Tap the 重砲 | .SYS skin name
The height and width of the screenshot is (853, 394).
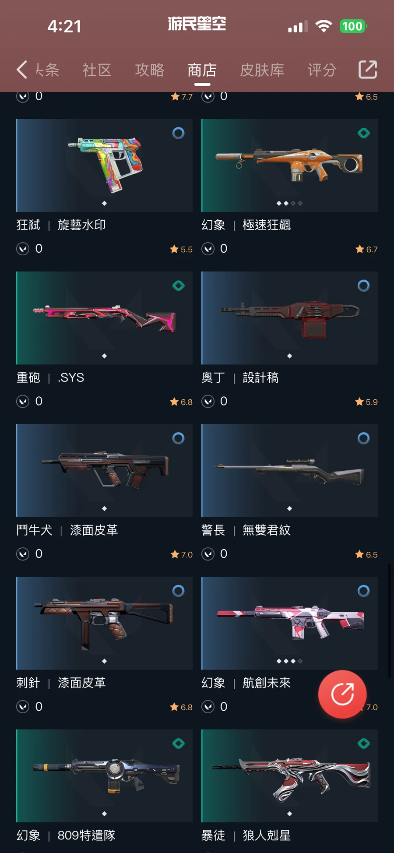50,377
